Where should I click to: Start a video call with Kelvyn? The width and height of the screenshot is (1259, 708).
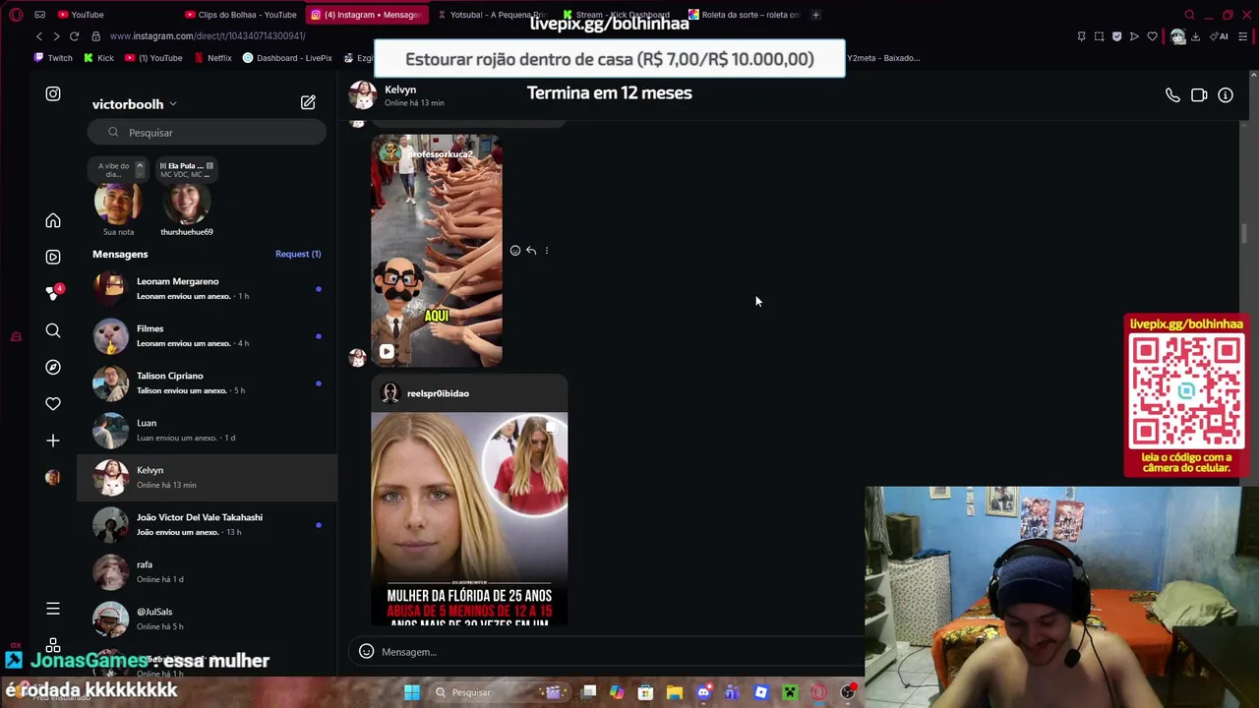coord(1199,95)
